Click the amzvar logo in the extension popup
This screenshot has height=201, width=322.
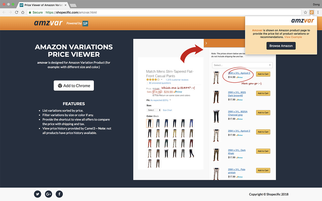[x=303, y=21]
